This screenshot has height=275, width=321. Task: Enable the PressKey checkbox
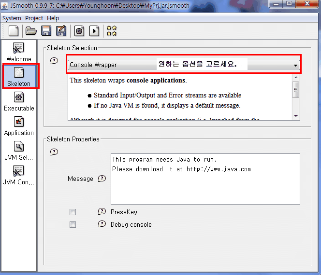73,212
